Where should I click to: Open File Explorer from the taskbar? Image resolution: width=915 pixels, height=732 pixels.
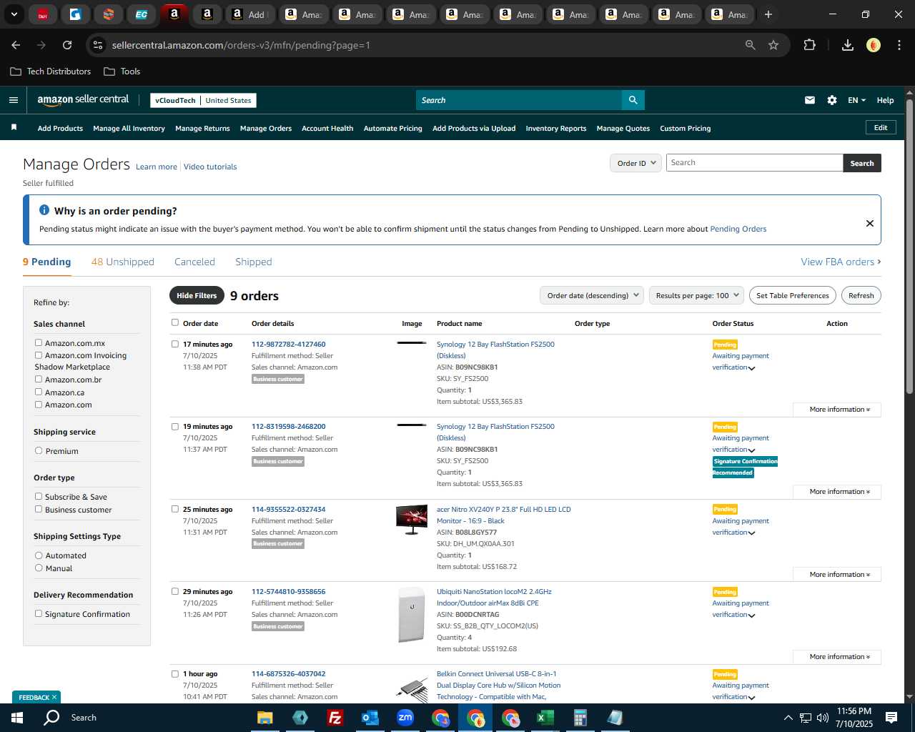pos(264,718)
